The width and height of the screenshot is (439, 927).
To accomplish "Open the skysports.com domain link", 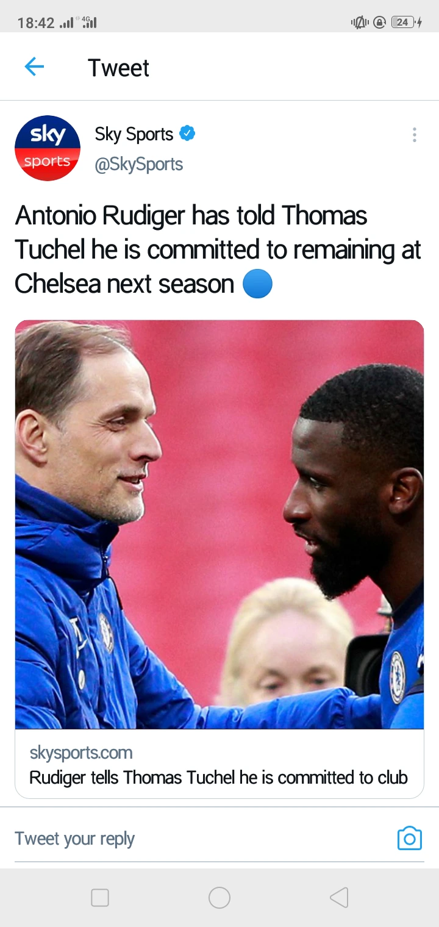I will (81, 753).
